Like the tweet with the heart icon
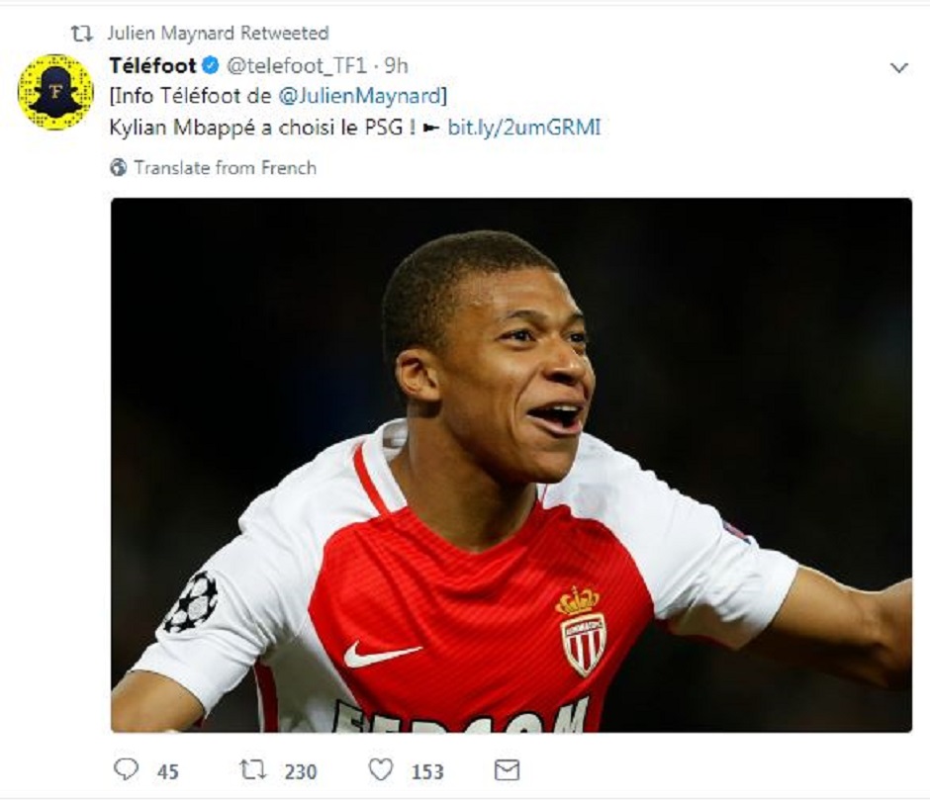This screenshot has width=930, height=801. tap(380, 769)
